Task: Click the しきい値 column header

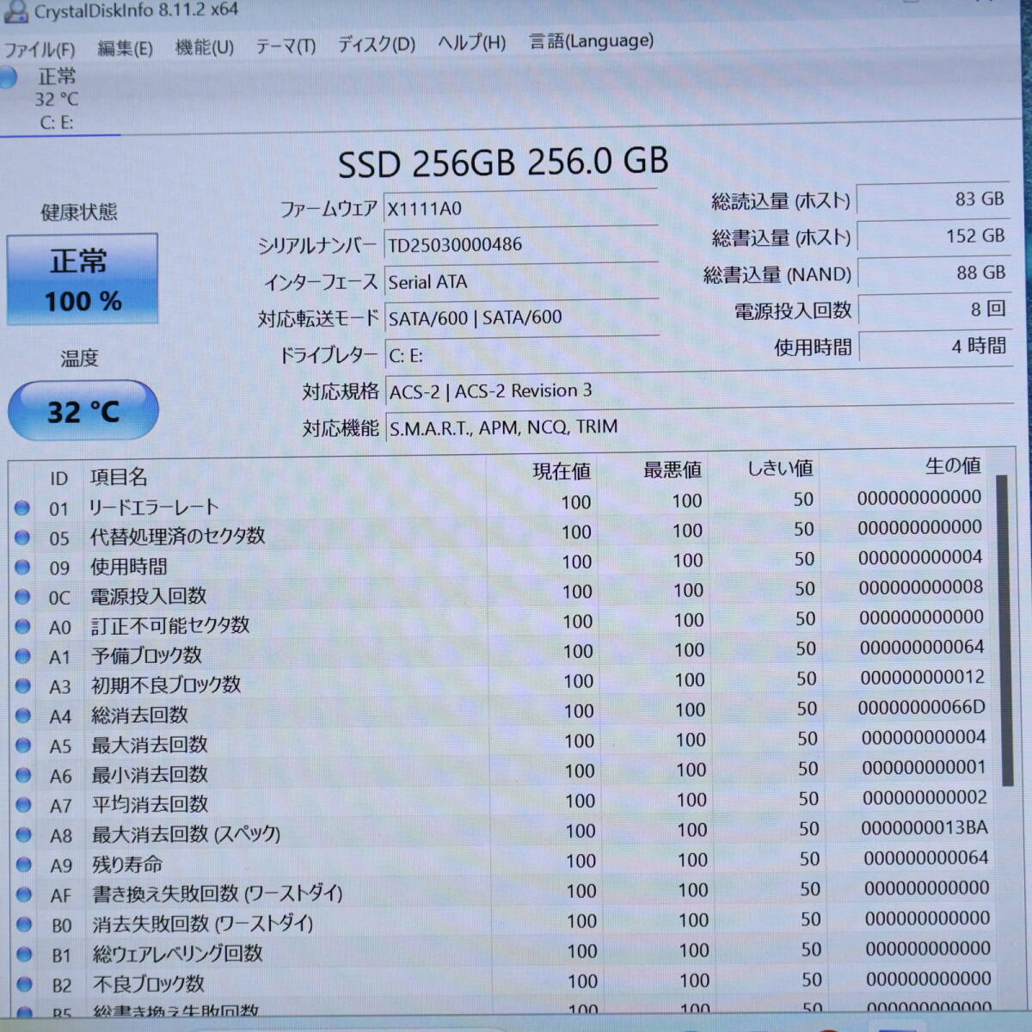Action: [779, 469]
